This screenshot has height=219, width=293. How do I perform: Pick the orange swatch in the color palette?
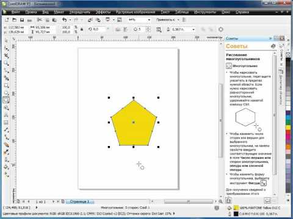click(x=288, y=147)
